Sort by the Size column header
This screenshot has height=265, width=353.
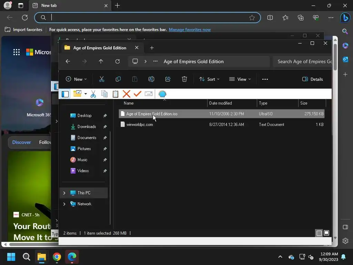312,103
